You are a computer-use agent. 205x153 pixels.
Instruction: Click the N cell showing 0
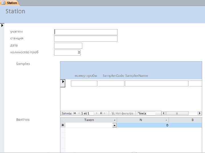click(x=143, y=125)
